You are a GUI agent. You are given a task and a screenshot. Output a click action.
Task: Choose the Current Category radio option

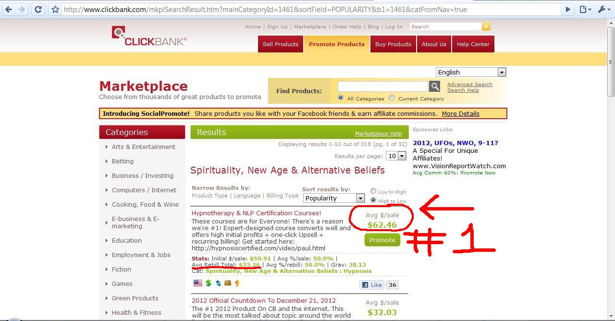[x=392, y=98]
